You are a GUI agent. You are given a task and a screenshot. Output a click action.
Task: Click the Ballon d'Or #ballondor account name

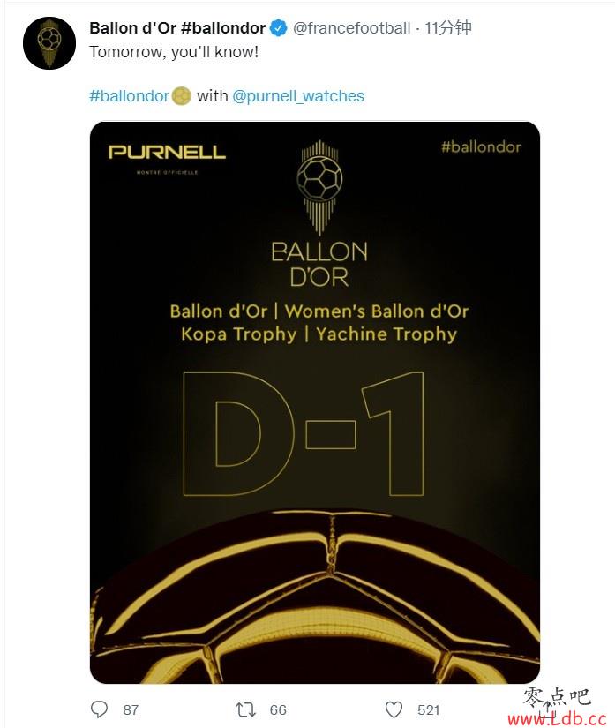pyautogui.click(x=177, y=28)
